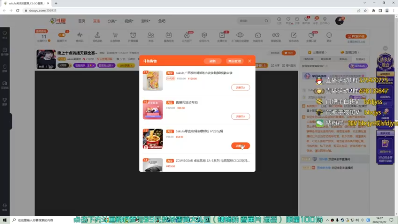Open the 鱼吧 navigation item
The height and width of the screenshot is (224, 398).
tap(162, 21)
